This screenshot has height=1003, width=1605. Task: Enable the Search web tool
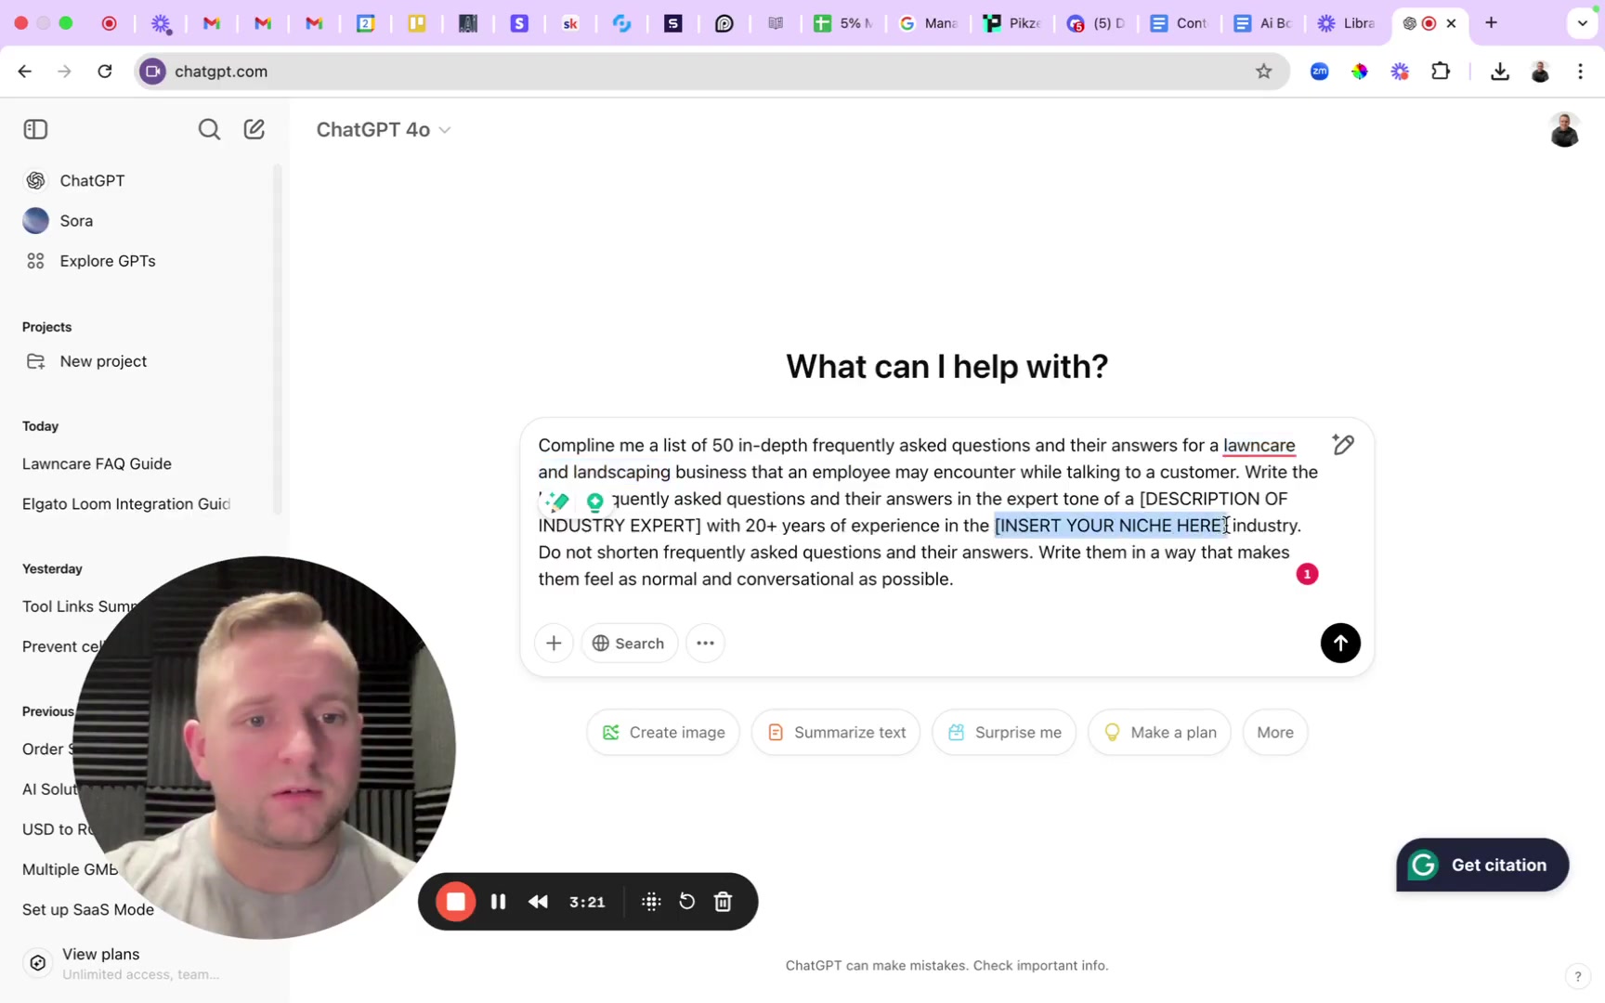[629, 643]
